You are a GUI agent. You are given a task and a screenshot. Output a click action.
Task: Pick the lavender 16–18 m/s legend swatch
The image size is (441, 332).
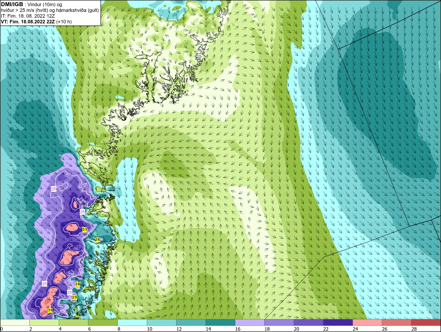tap(250, 322)
